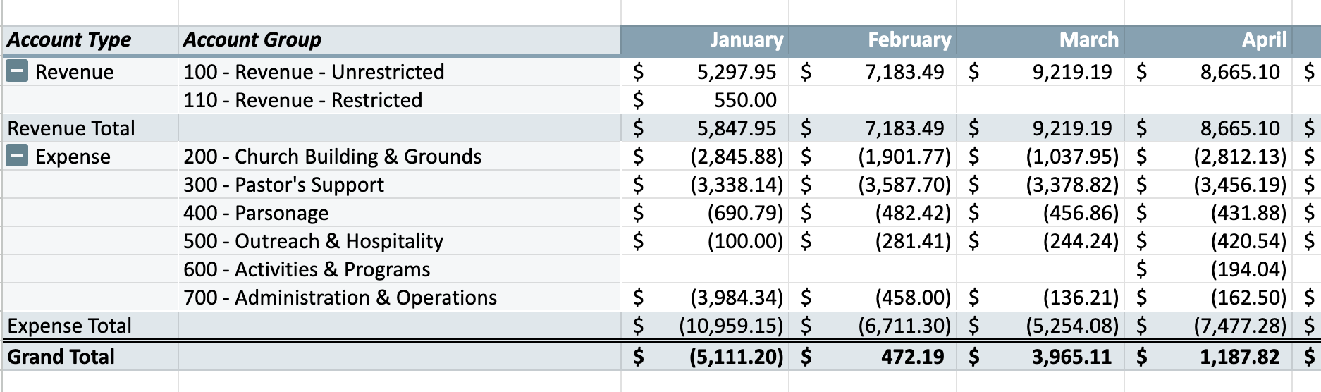Collapse the Revenue account type group
Screen dimensions: 1321x392
pos(17,71)
